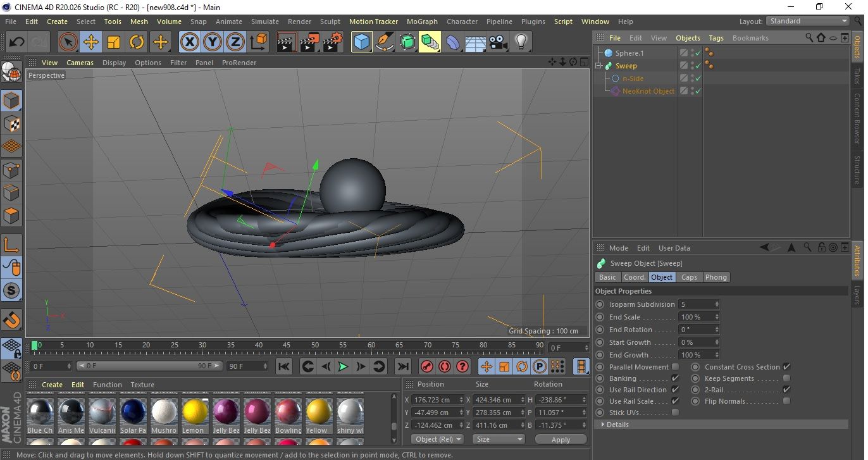
Task: Click End Rotation stepper arrows
Action: [x=717, y=330]
